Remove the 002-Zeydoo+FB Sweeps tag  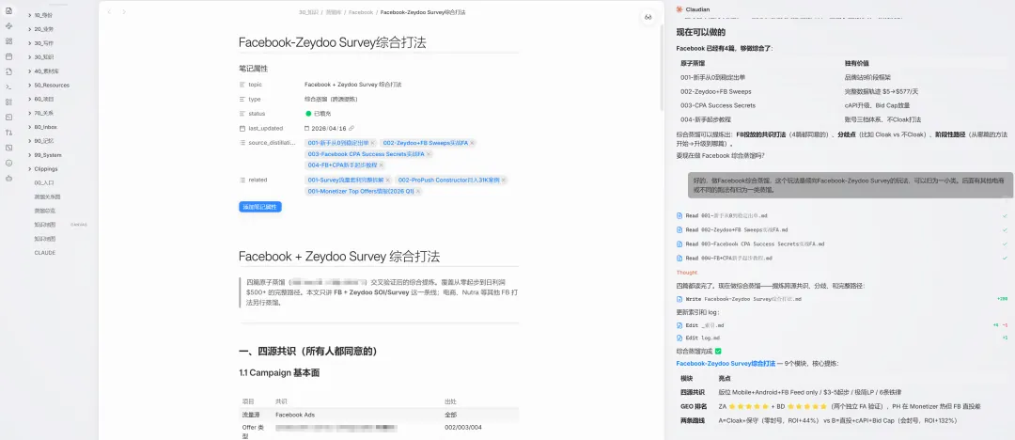pyautogui.click(x=472, y=143)
